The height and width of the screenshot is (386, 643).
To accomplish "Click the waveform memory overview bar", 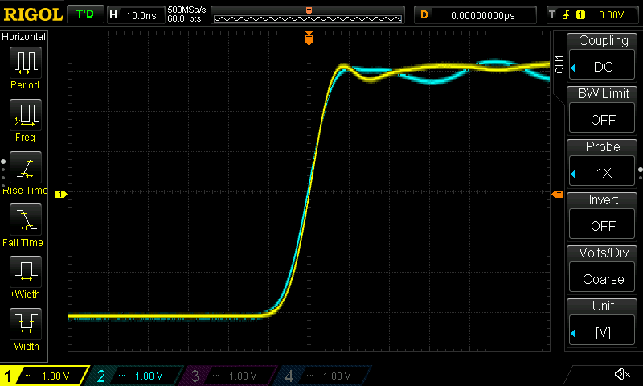I will click(308, 15).
